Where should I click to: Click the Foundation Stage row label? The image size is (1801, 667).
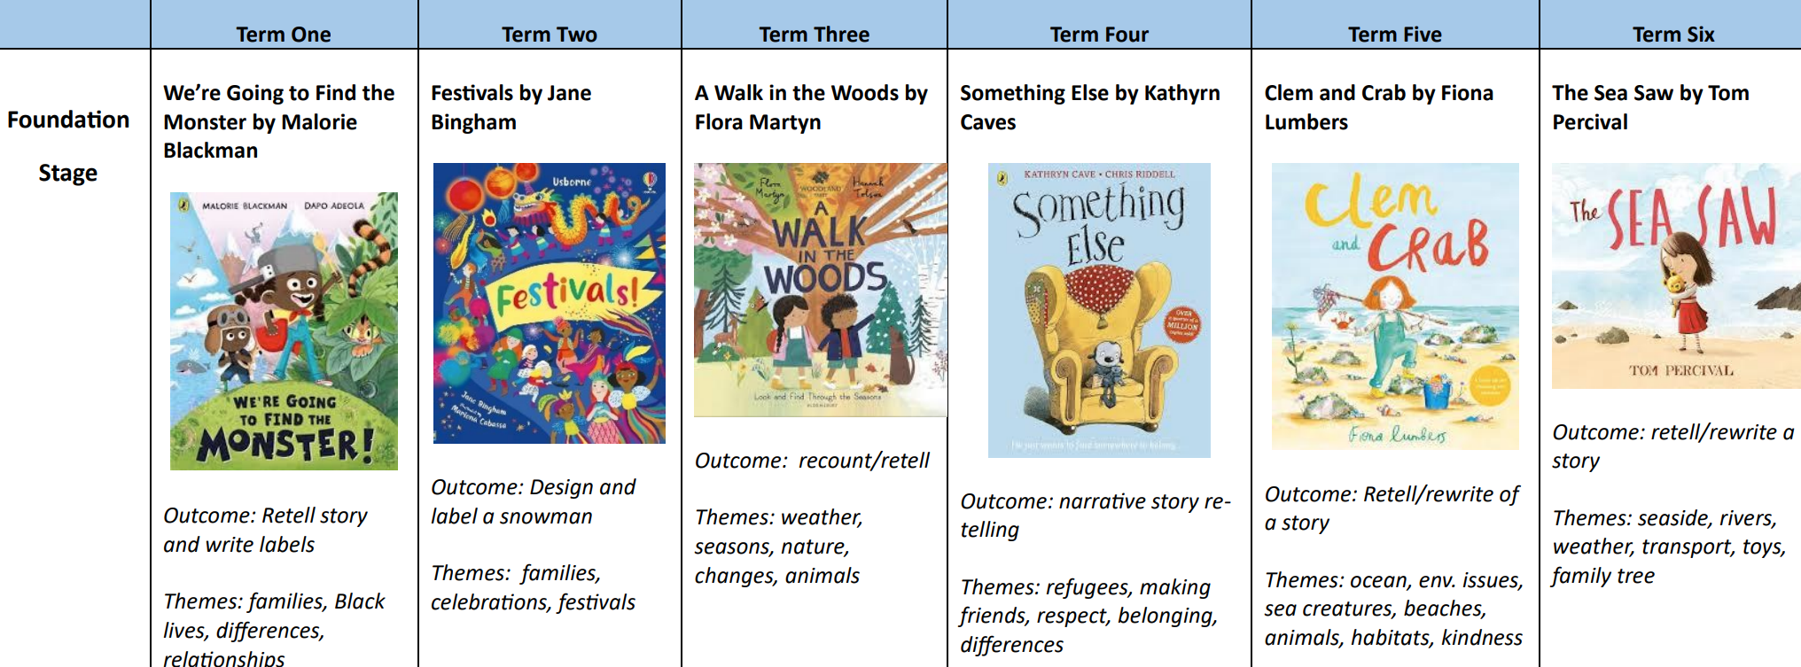[x=68, y=146]
